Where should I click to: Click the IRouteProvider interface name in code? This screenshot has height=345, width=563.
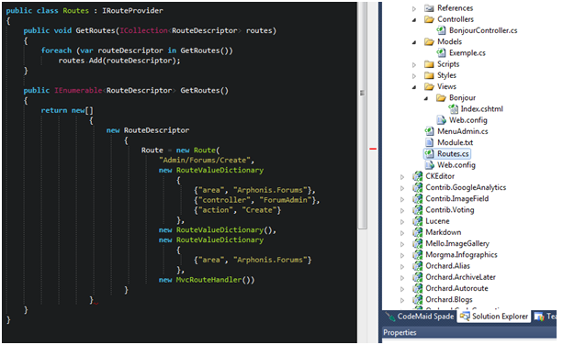coord(132,10)
